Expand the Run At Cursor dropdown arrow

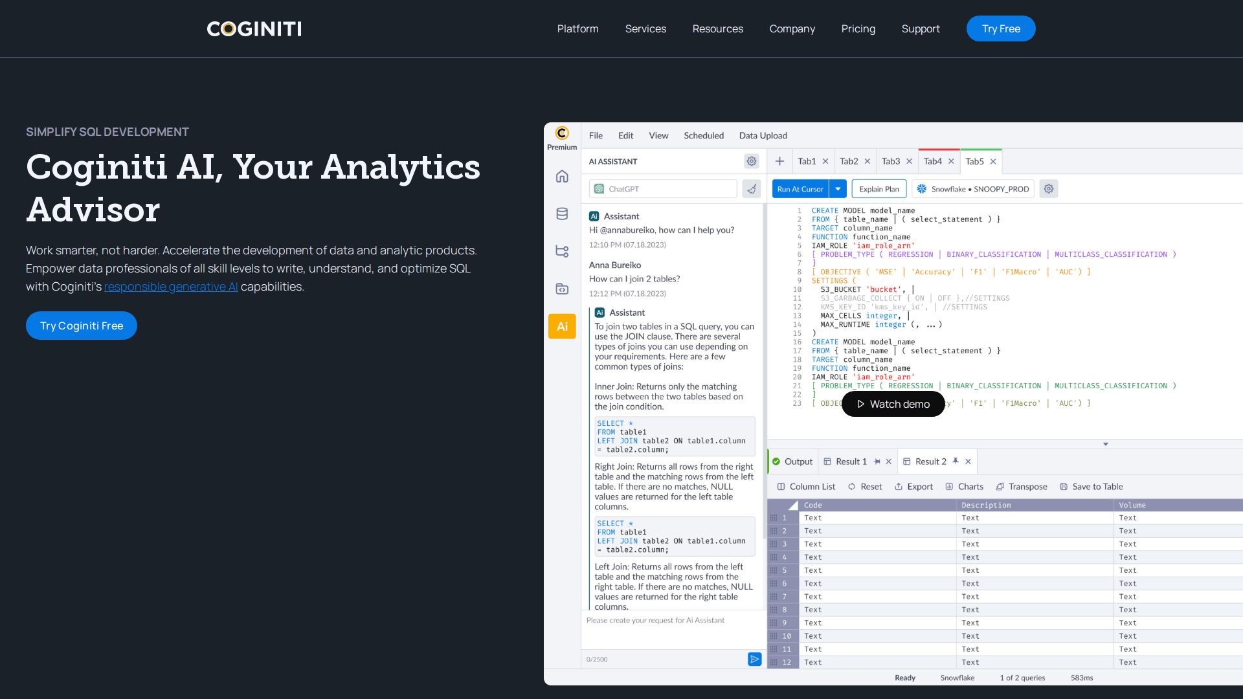click(838, 189)
